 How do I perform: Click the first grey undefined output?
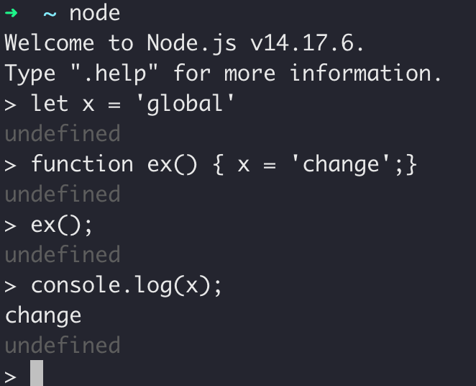63,133
